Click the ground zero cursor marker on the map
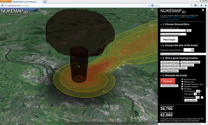The image size is (208, 125). click(79, 66)
